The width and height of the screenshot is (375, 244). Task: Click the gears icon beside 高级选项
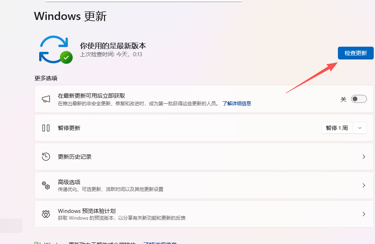[46, 185]
